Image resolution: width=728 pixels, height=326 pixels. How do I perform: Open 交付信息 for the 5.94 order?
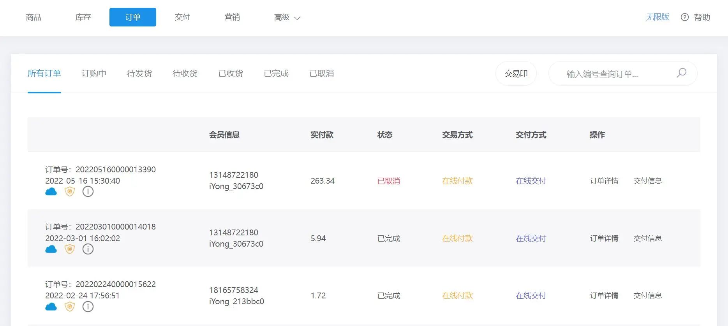point(648,238)
